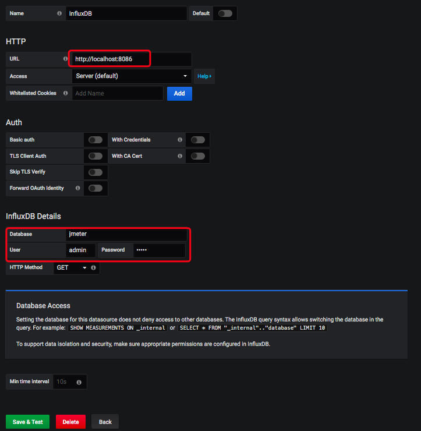Expand the Access Help section
The width and height of the screenshot is (421, 431).
click(x=204, y=76)
